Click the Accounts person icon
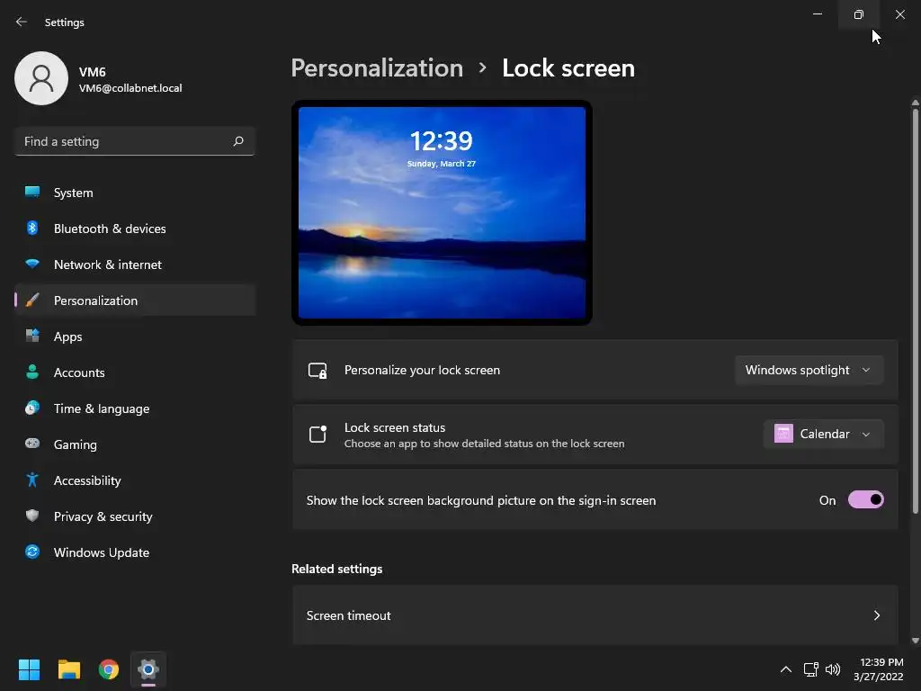This screenshot has width=921, height=691. pos(32,372)
